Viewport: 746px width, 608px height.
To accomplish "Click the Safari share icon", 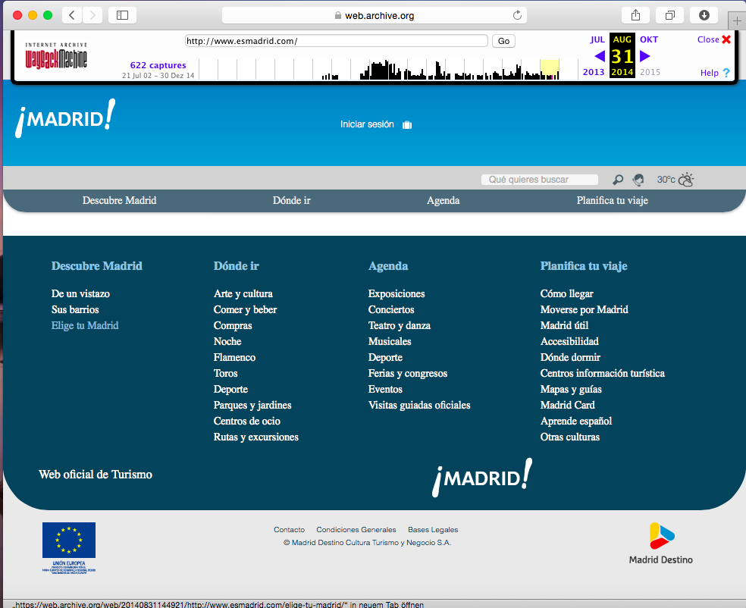I will [635, 15].
